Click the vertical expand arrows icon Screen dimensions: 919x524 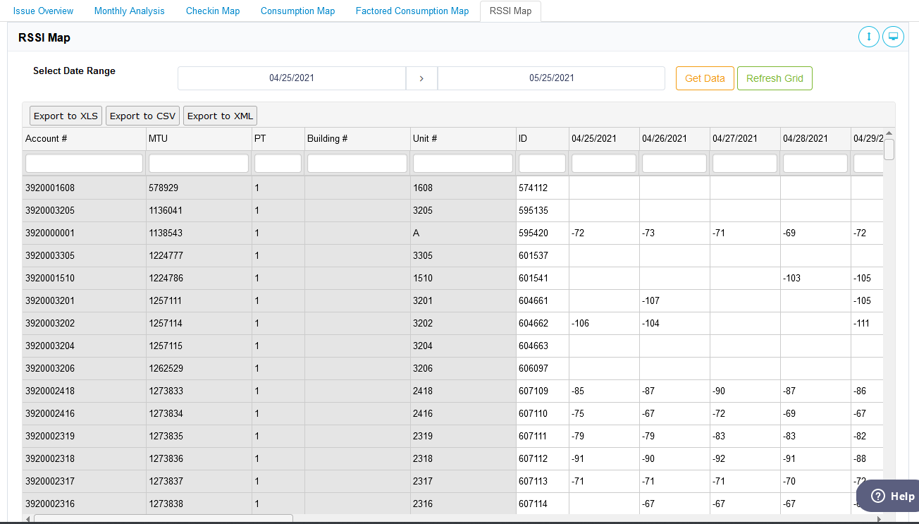(x=868, y=36)
